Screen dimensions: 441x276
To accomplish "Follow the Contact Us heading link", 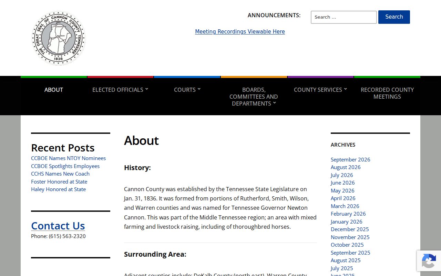I will [x=58, y=226].
